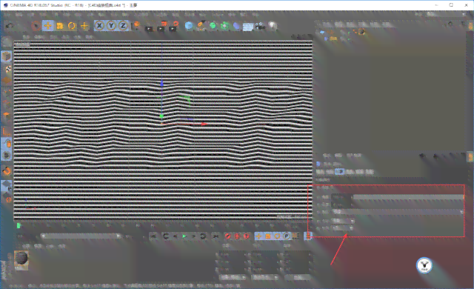Screen dimensions: 474x289
Task: Open the Spline Pen tool icon
Action: 201,26
